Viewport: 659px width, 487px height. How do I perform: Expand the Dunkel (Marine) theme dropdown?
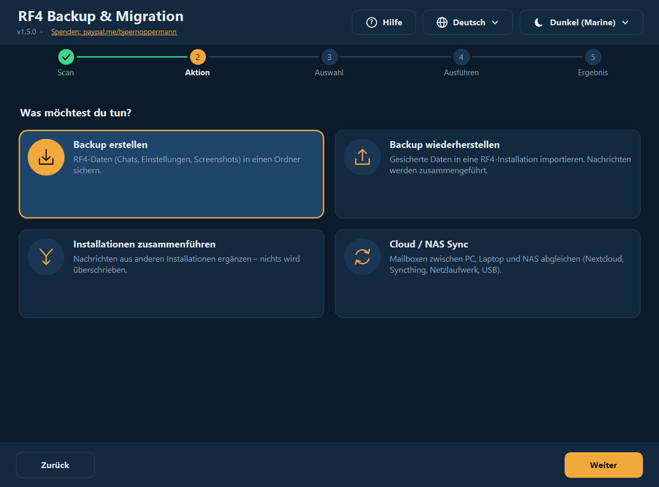[581, 23]
